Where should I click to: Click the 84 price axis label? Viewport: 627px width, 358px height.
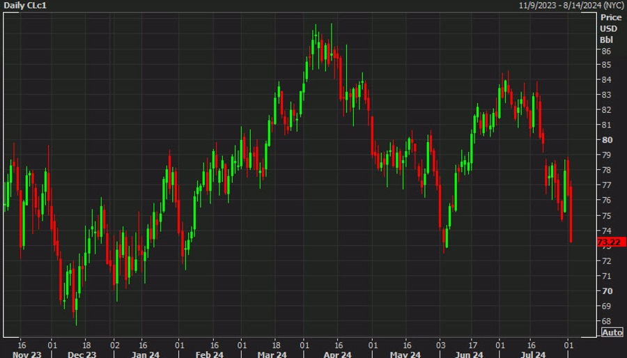click(606, 80)
